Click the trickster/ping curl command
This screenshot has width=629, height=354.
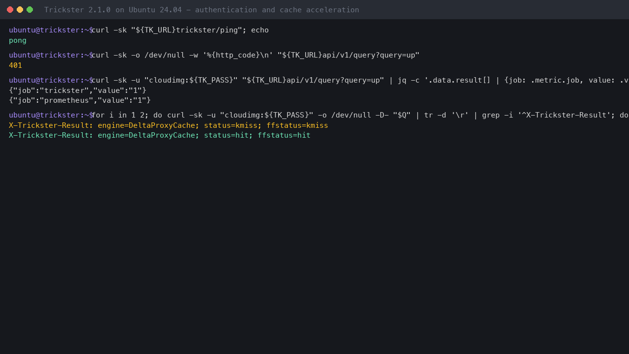pos(180,30)
